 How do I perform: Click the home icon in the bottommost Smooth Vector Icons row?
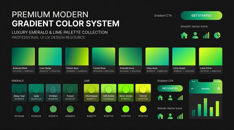pos(160,116)
